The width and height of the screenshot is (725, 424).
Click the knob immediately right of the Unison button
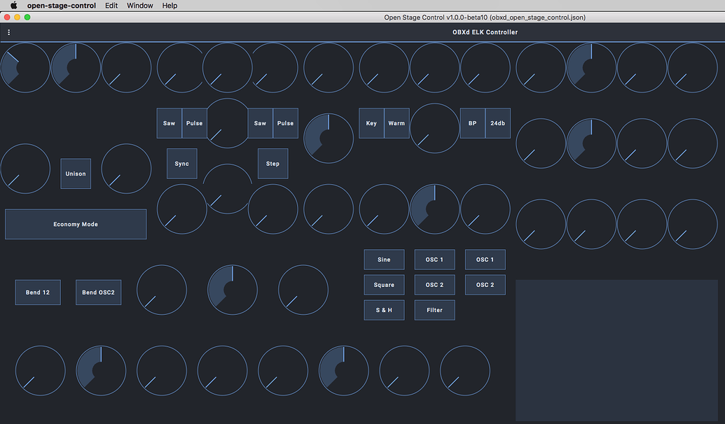tap(126, 169)
